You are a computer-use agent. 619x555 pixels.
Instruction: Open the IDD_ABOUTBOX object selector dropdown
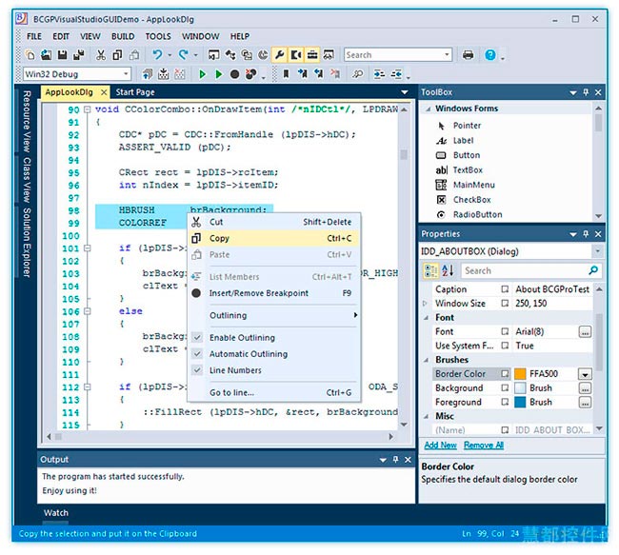click(x=597, y=251)
